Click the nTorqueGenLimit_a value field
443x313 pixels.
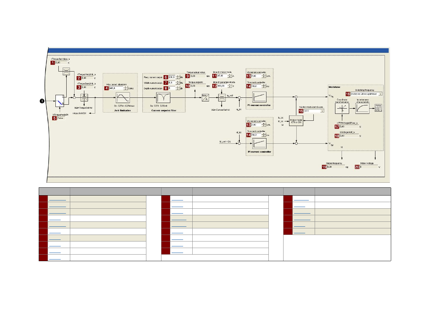coord(87,88)
